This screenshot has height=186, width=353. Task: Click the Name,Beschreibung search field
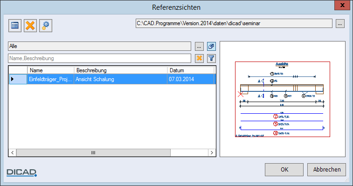[99, 58]
